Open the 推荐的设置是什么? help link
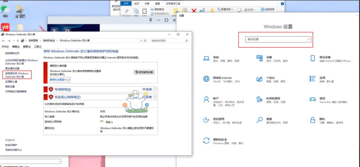Image resolution: width=360 pixels, height=167 pixels. pos(60,80)
